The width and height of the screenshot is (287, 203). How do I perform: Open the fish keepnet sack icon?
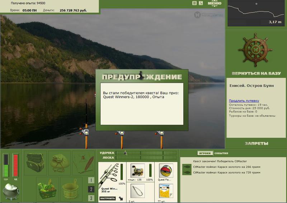pyautogui.click(x=59, y=163)
